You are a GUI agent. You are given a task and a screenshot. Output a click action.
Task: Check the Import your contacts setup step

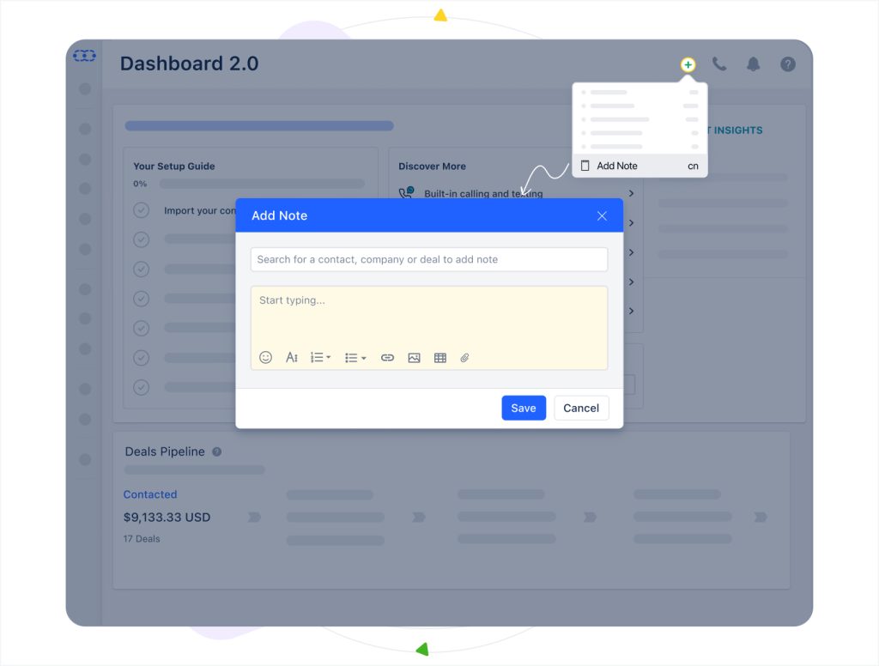pos(142,210)
